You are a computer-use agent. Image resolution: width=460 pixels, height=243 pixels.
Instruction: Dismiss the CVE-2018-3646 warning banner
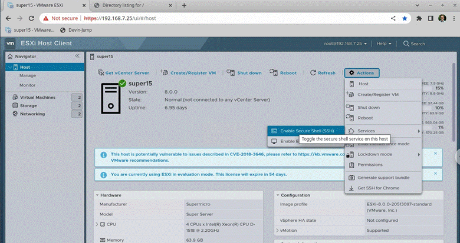point(435,154)
